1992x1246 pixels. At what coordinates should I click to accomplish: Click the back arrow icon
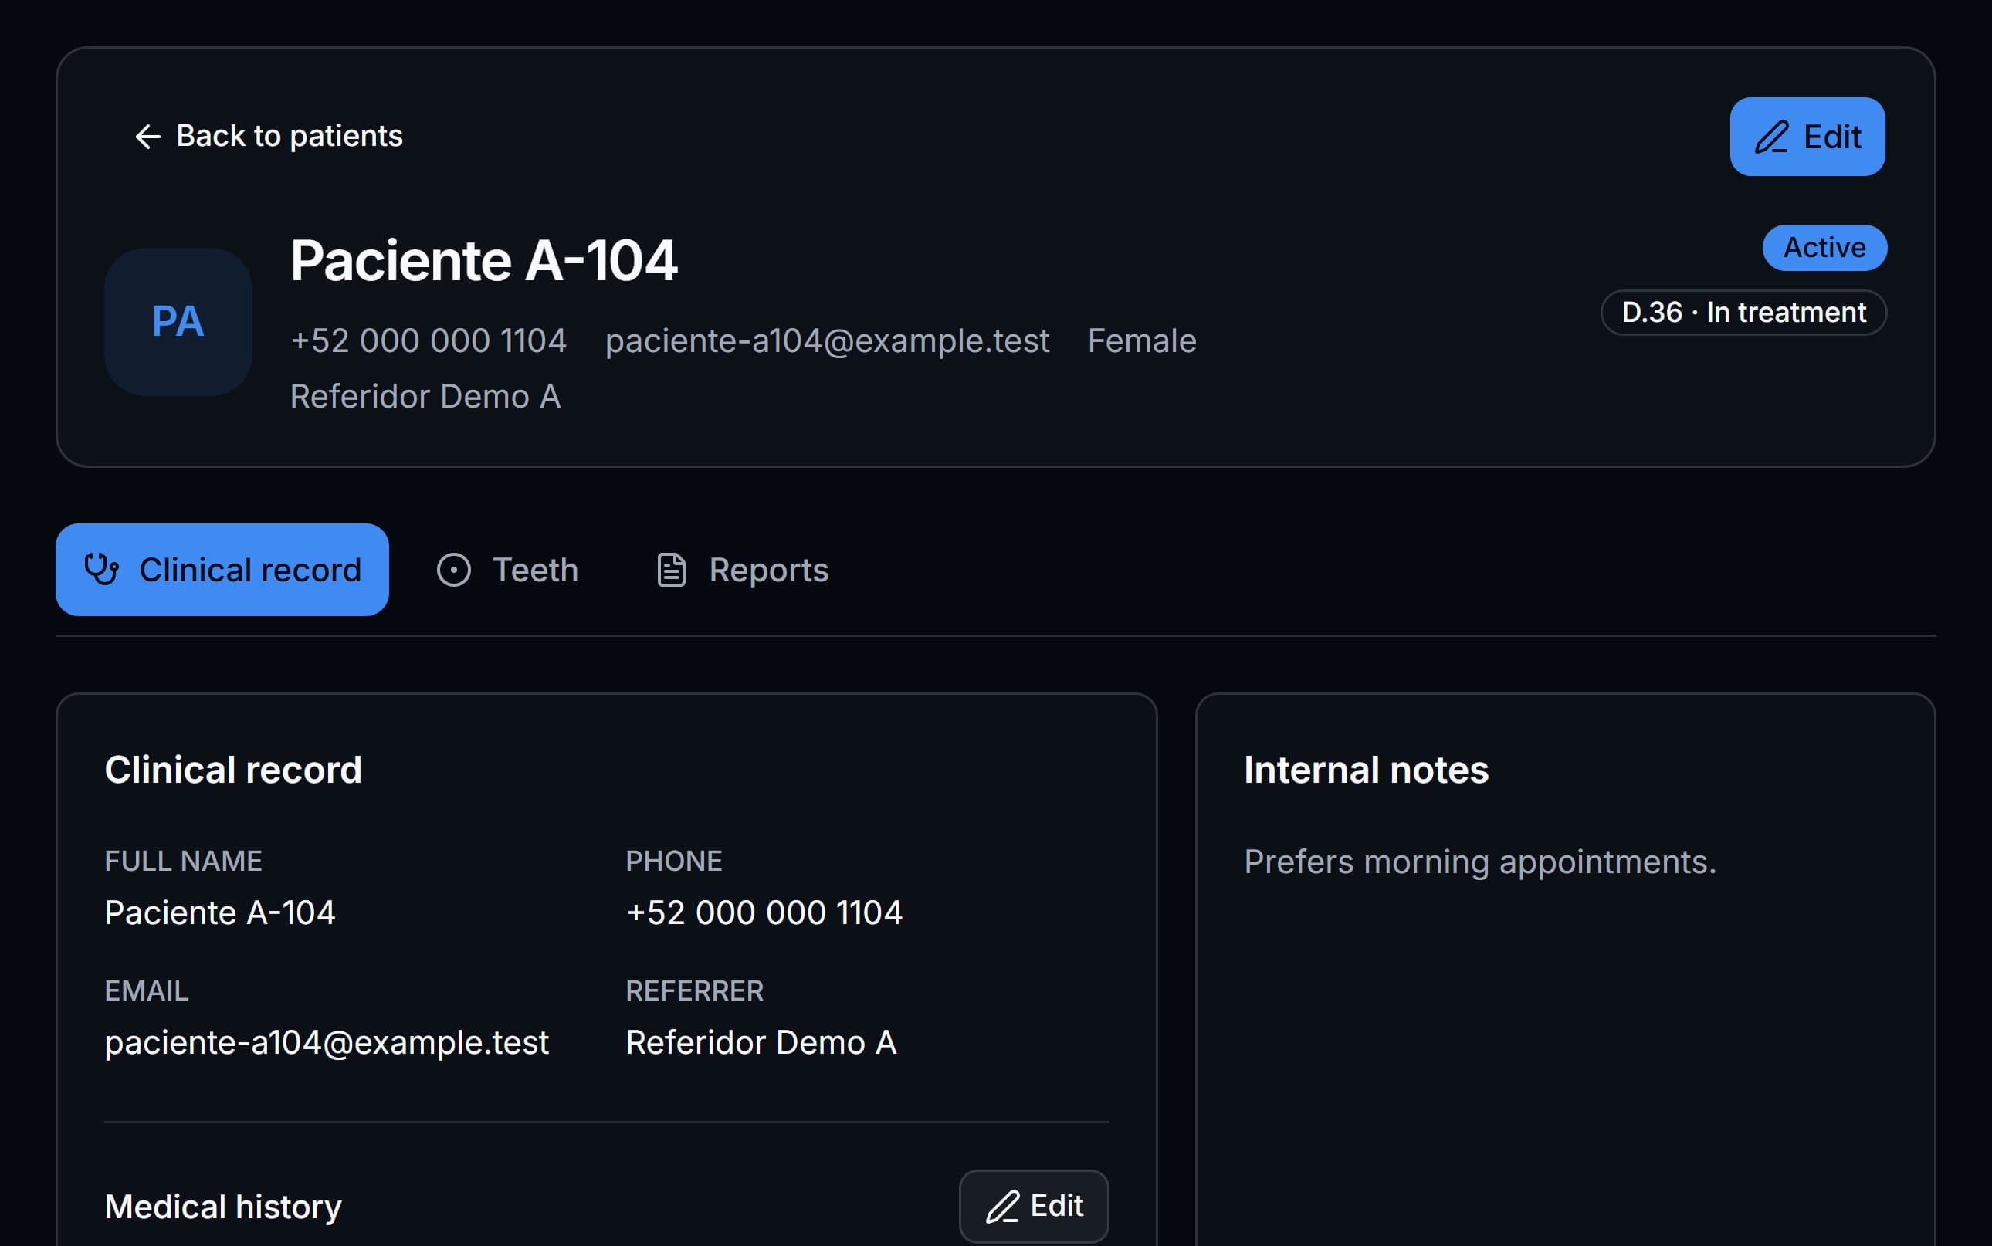tap(147, 136)
